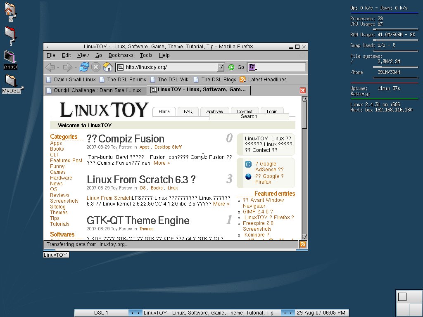Open the Edit menu
Image resolution: width=423 pixels, height=317 pixels.
point(66,55)
